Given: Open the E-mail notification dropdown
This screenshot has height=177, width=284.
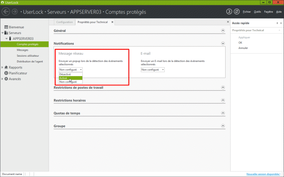Looking at the screenshot, I should pyautogui.click(x=153, y=70).
